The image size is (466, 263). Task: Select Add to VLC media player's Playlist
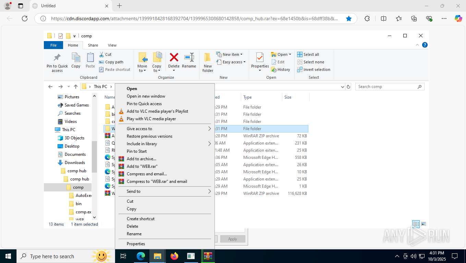(x=165, y=111)
